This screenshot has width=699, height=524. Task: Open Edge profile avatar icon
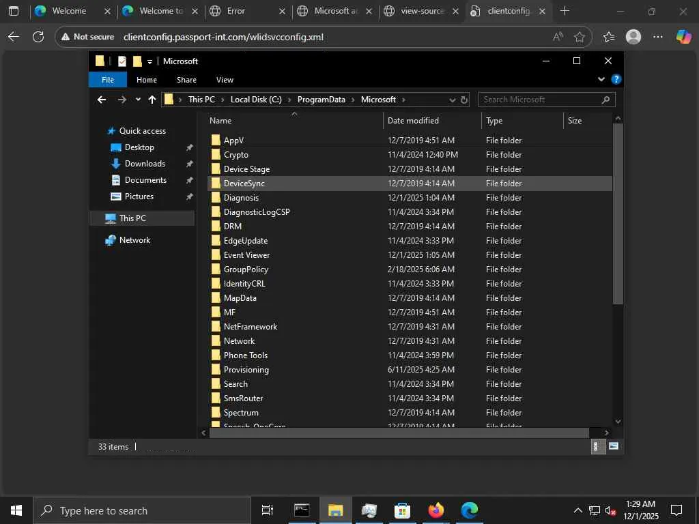tap(633, 37)
